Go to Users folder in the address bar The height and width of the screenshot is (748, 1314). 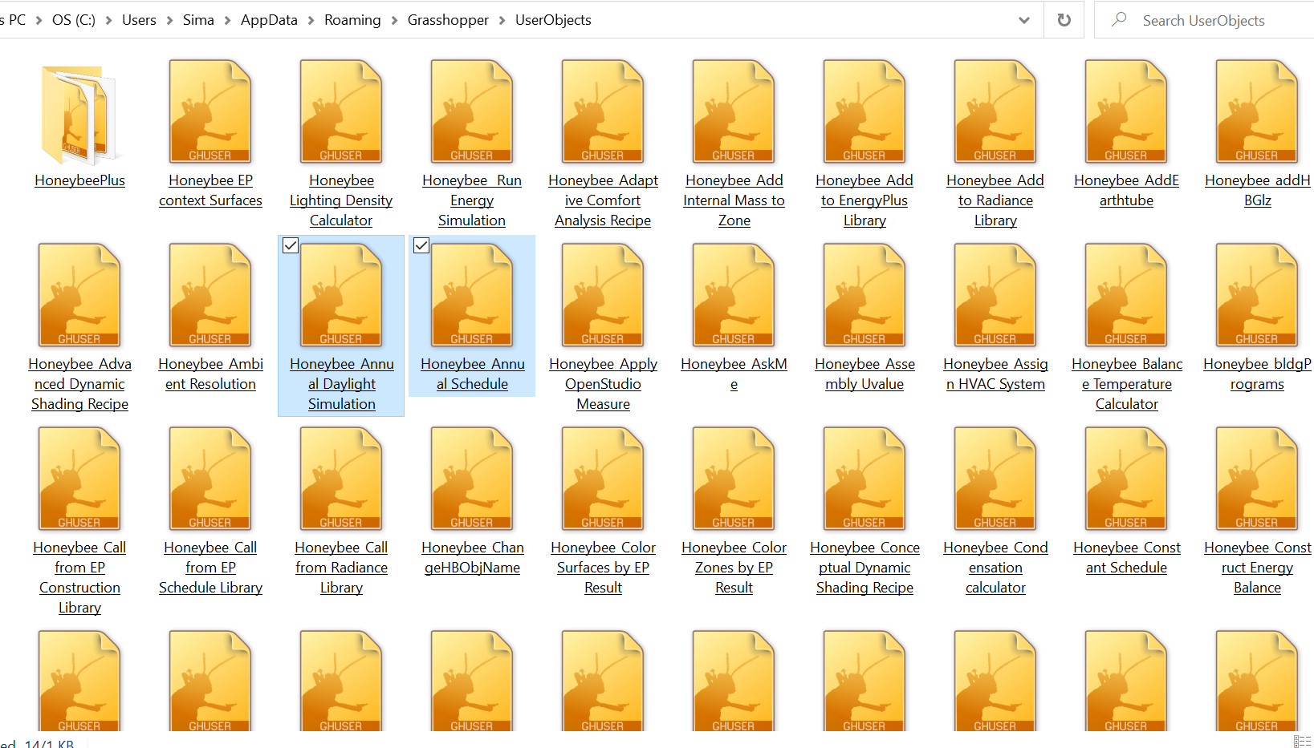[x=139, y=20]
